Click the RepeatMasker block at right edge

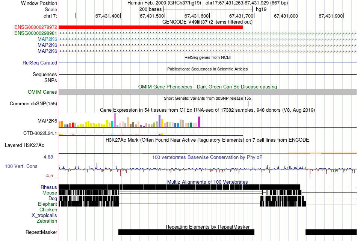[x=331, y=232]
